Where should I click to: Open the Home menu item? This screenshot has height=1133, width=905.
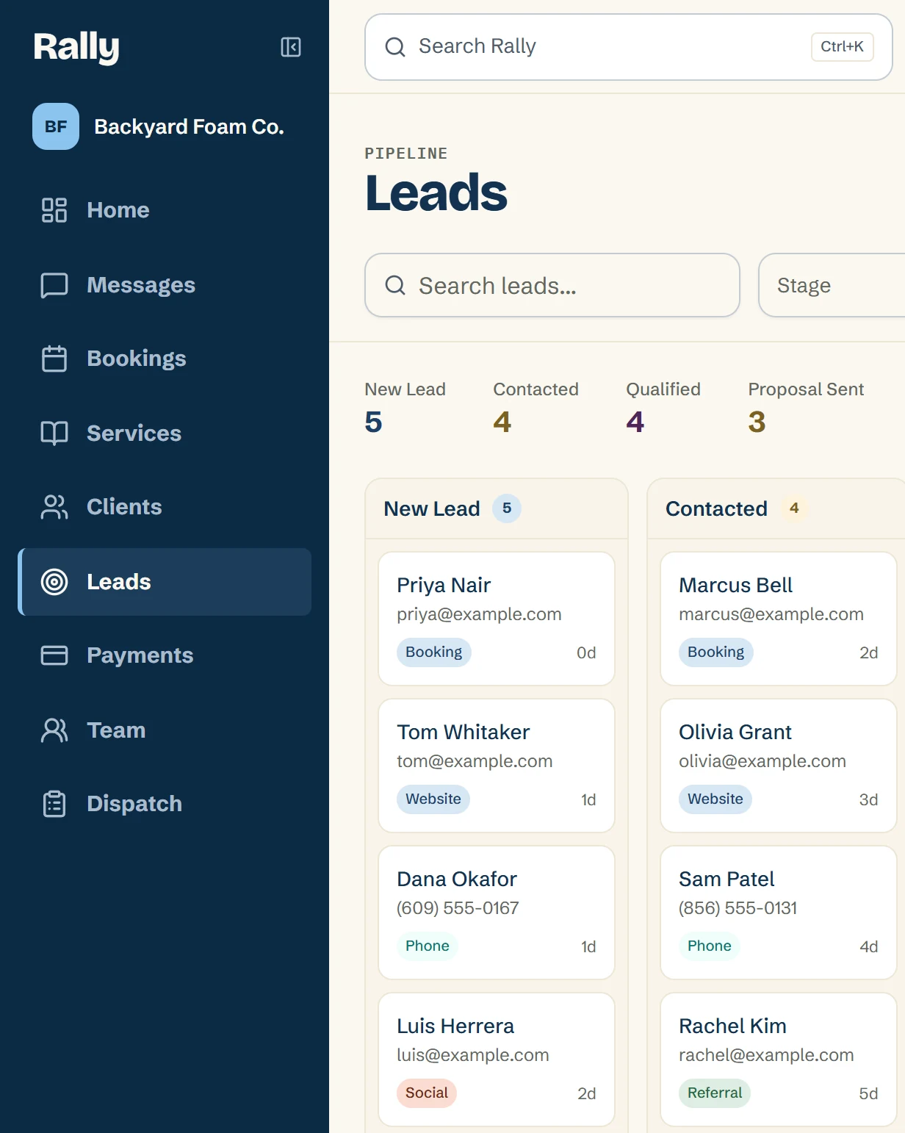point(165,210)
